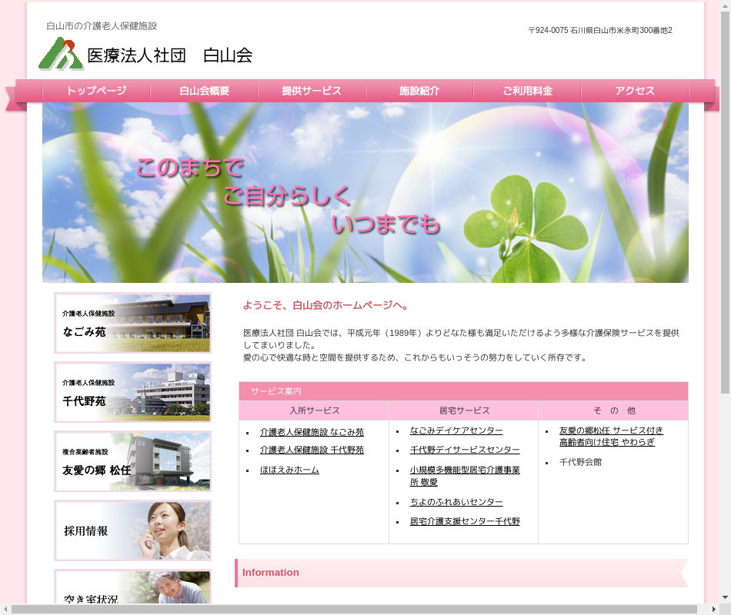Image resolution: width=731 pixels, height=615 pixels.
Task: Click the horizontal scrollbar right arrow
Action: click(713, 609)
